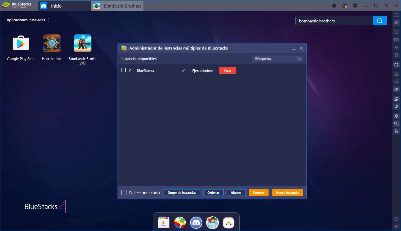Click the Farmear button

[x=259, y=193]
